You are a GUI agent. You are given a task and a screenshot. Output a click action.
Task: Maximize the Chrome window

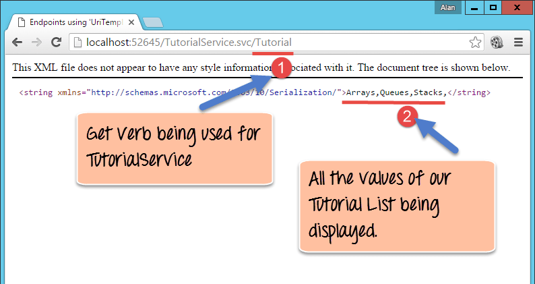pos(493,7)
